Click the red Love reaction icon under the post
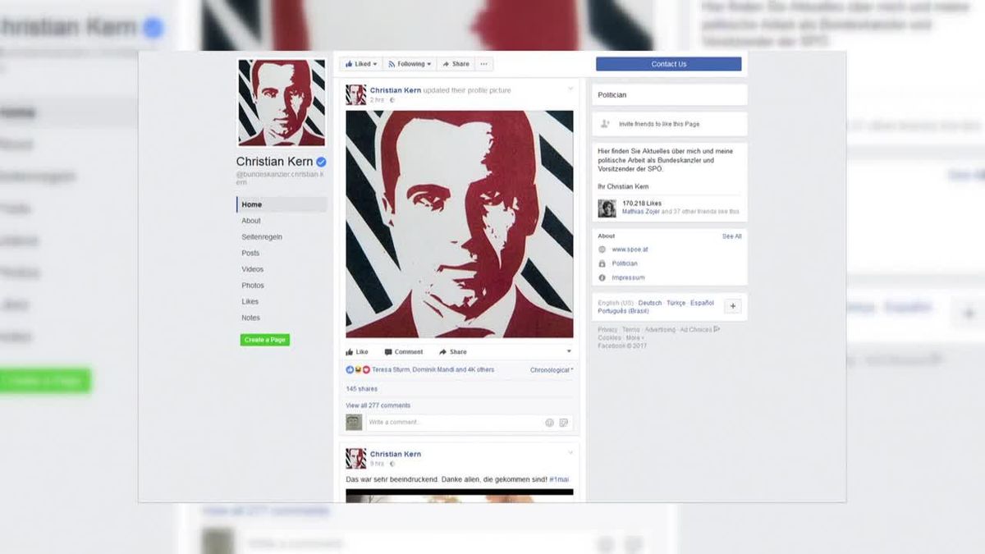 (366, 370)
